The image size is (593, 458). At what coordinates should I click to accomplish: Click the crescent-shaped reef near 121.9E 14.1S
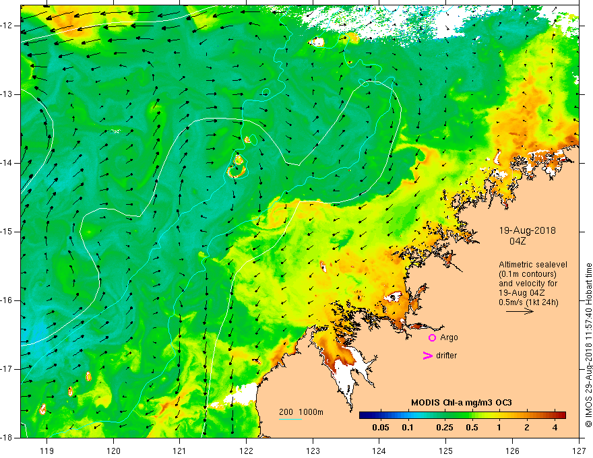tap(237, 172)
